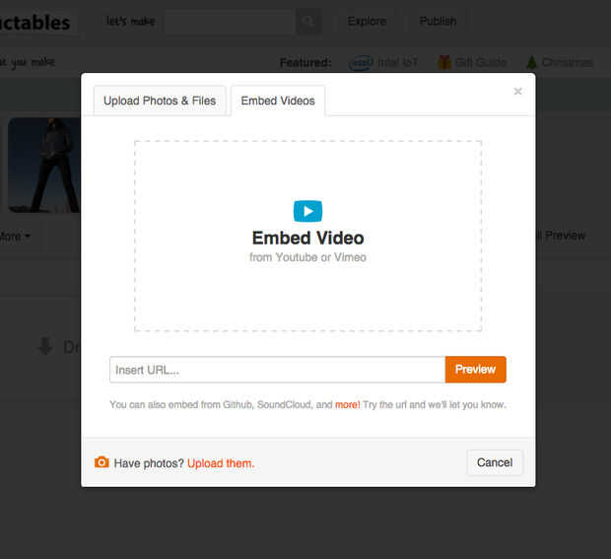Click the blue video play icon
The width and height of the screenshot is (611, 559).
pyautogui.click(x=307, y=211)
